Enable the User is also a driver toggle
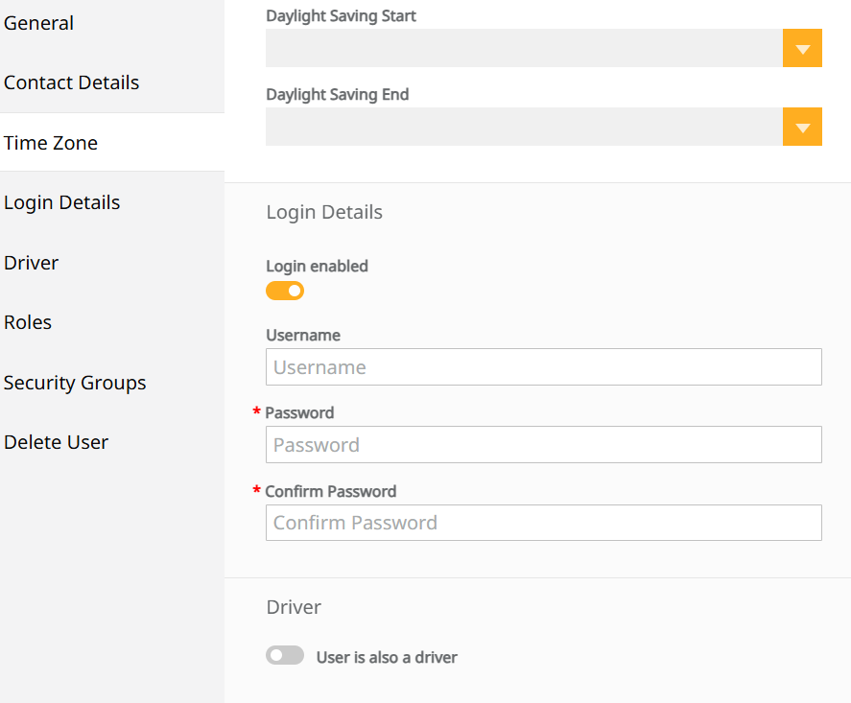This screenshot has height=703, width=851. [285, 655]
